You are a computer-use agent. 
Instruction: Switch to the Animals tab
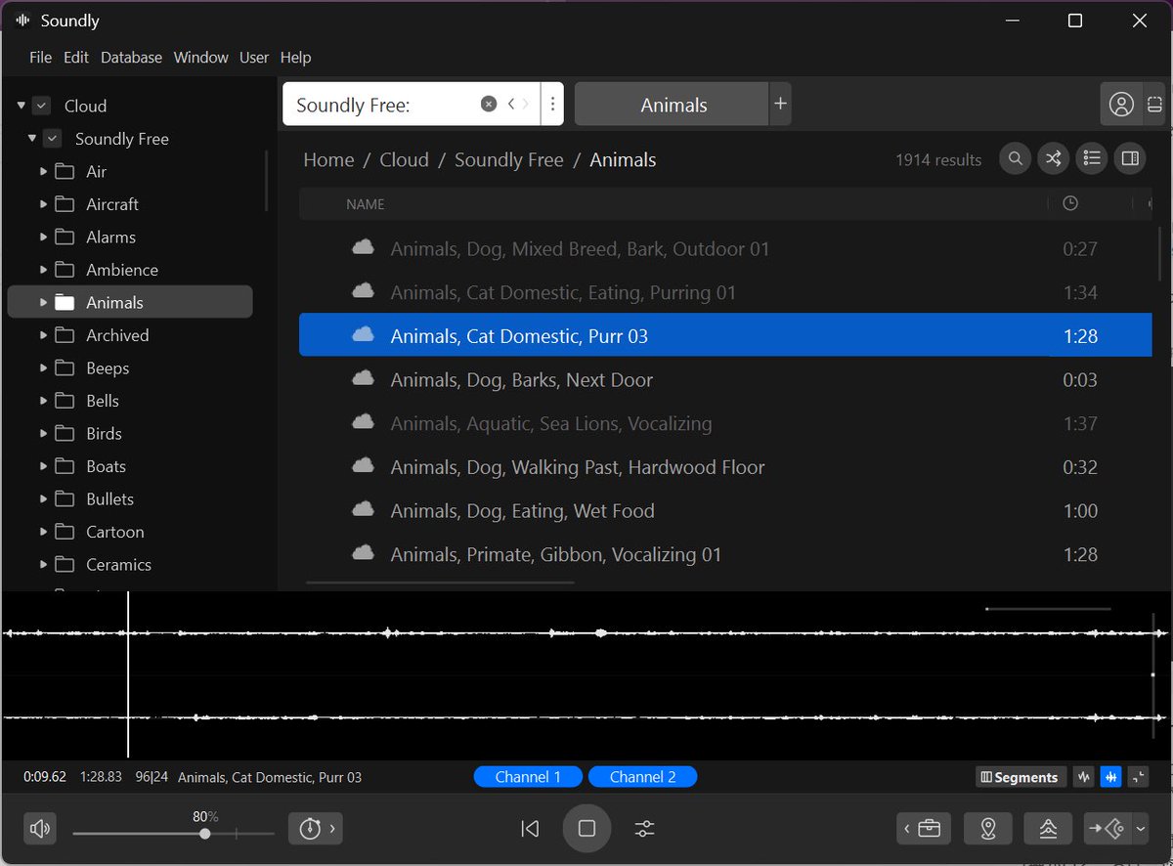pyautogui.click(x=673, y=105)
